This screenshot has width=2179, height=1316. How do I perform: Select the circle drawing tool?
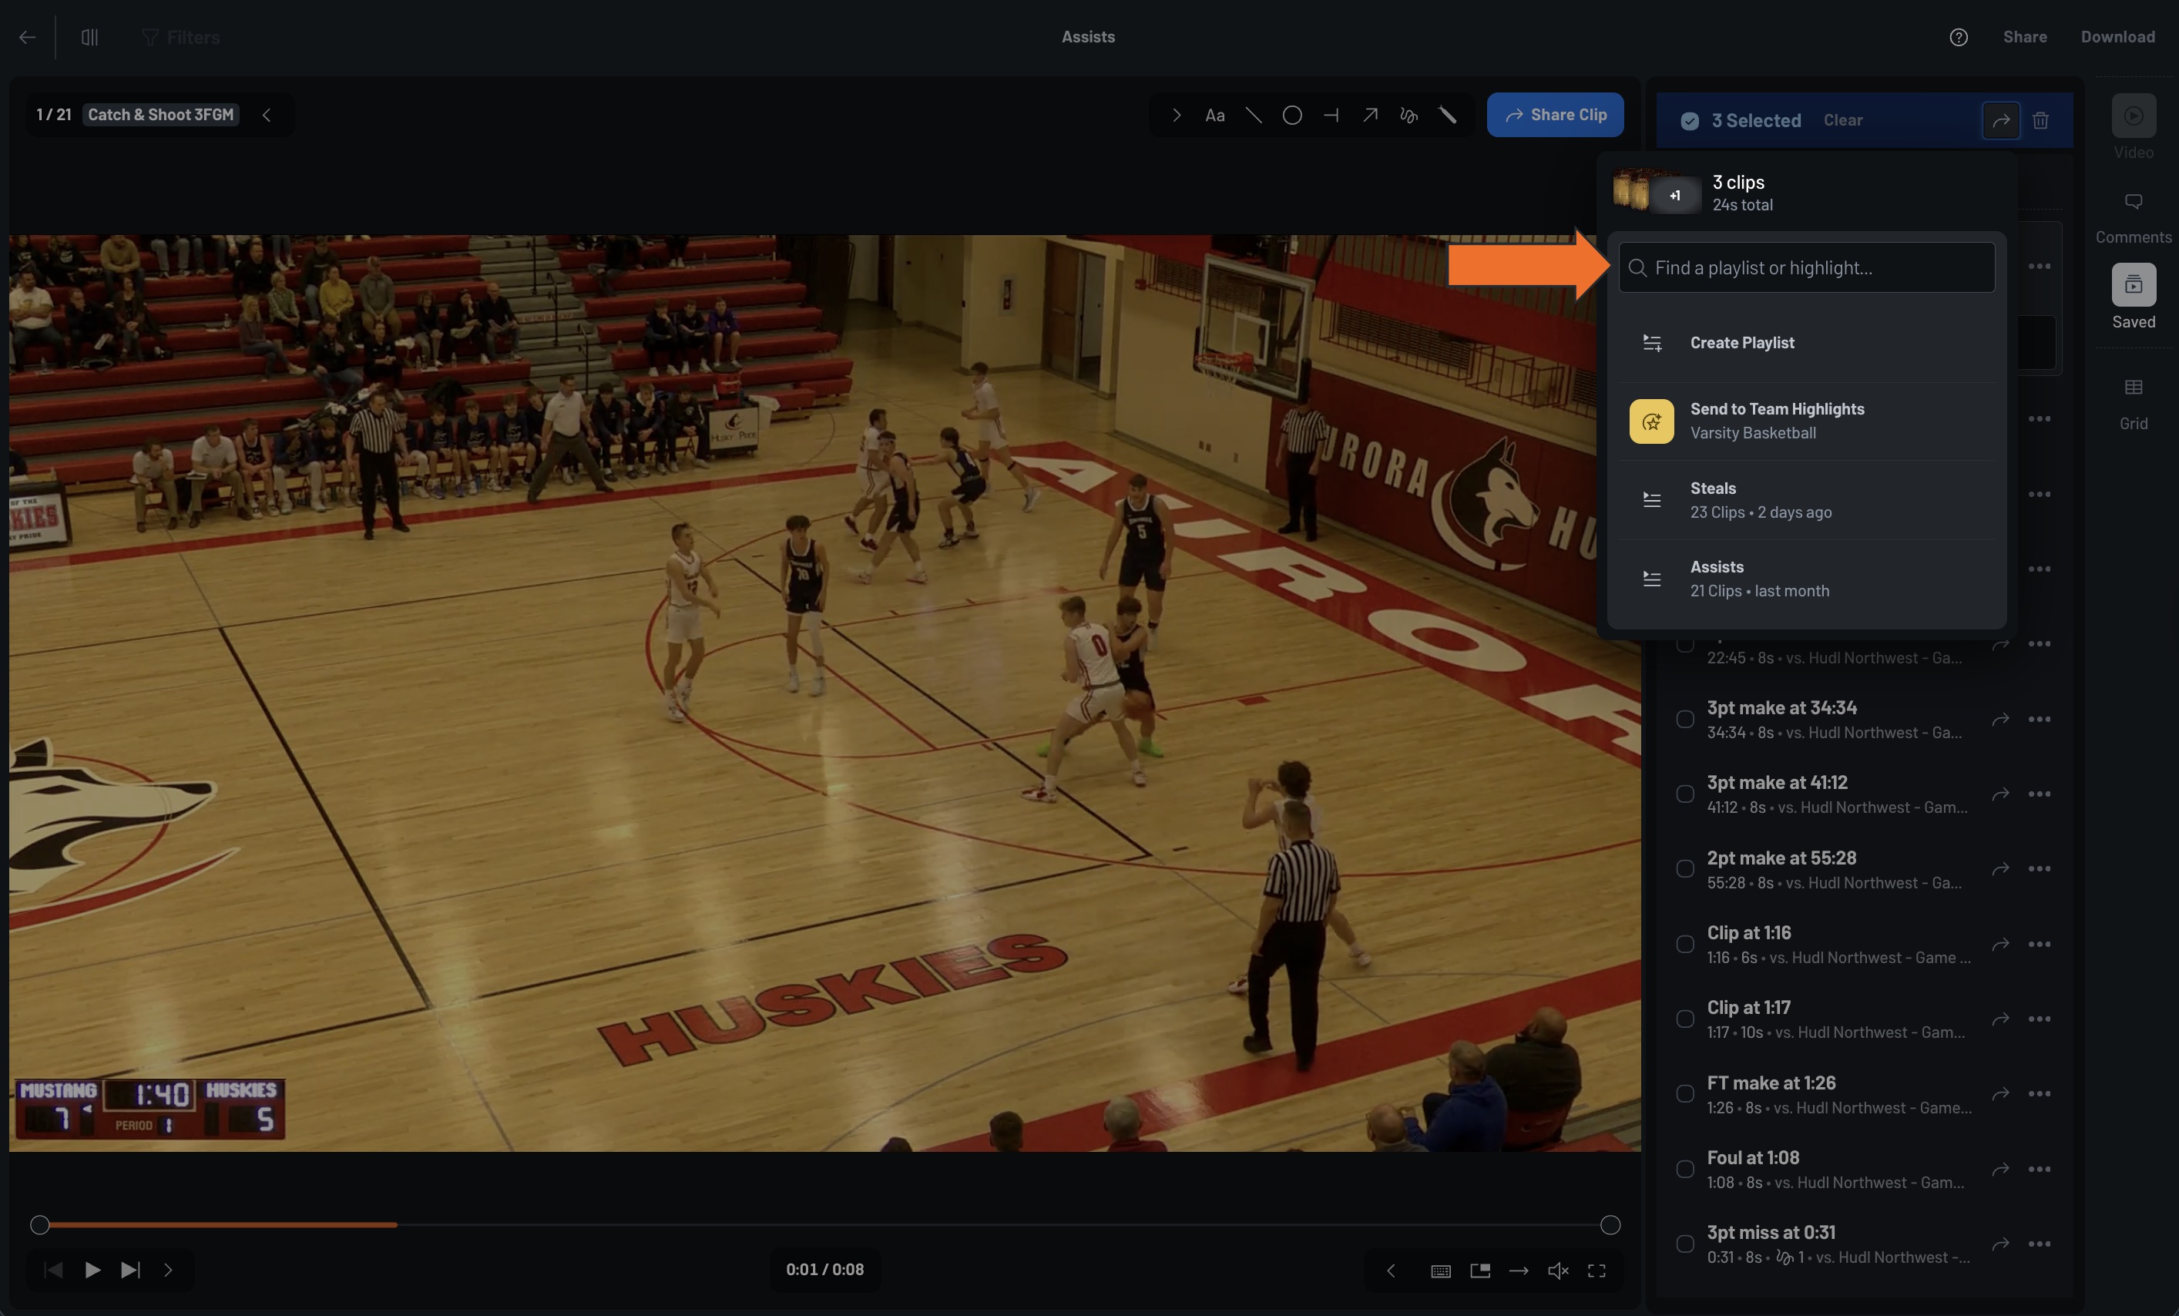(1292, 115)
